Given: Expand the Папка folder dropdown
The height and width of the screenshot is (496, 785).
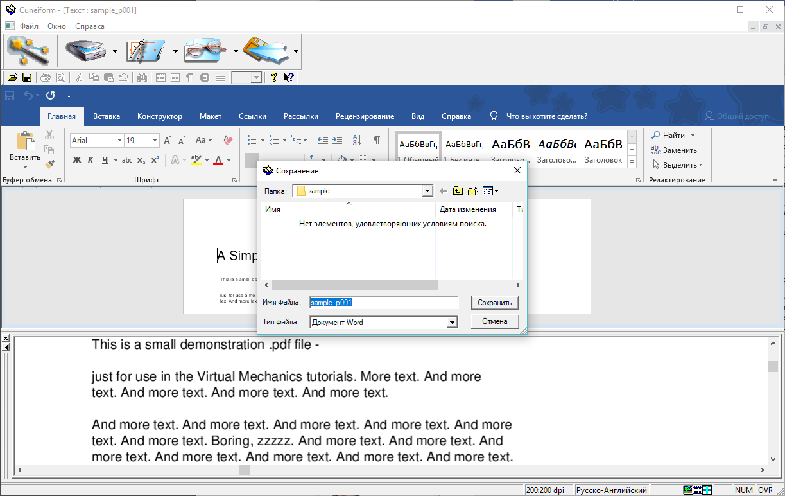Looking at the screenshot, I should pyautogui.click(x=427, y=191).
